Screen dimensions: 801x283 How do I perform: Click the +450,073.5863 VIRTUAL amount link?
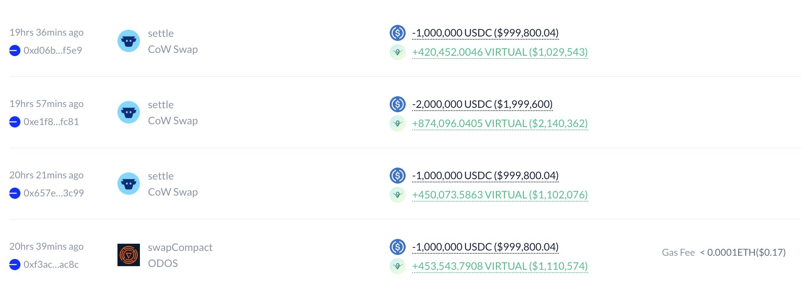pyautogui.click(x=500, y=195)
